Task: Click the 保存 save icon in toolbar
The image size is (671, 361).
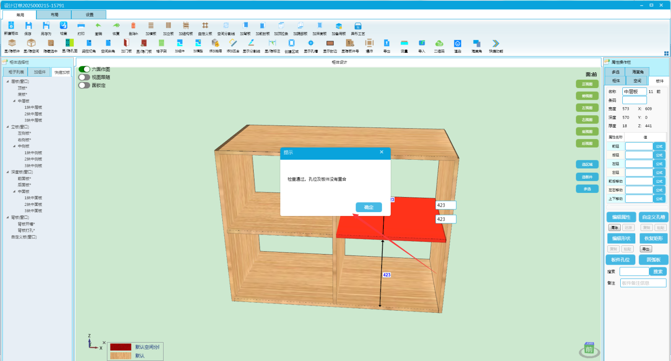Action: click(x=28, y=26)
